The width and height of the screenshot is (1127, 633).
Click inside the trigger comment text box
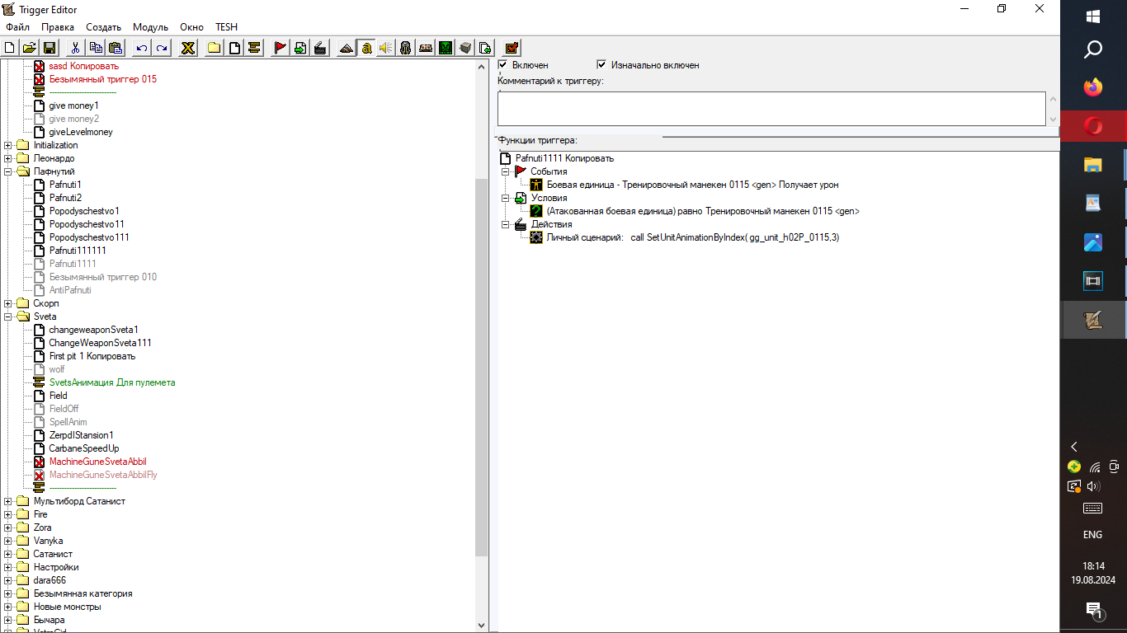point(771,109)
